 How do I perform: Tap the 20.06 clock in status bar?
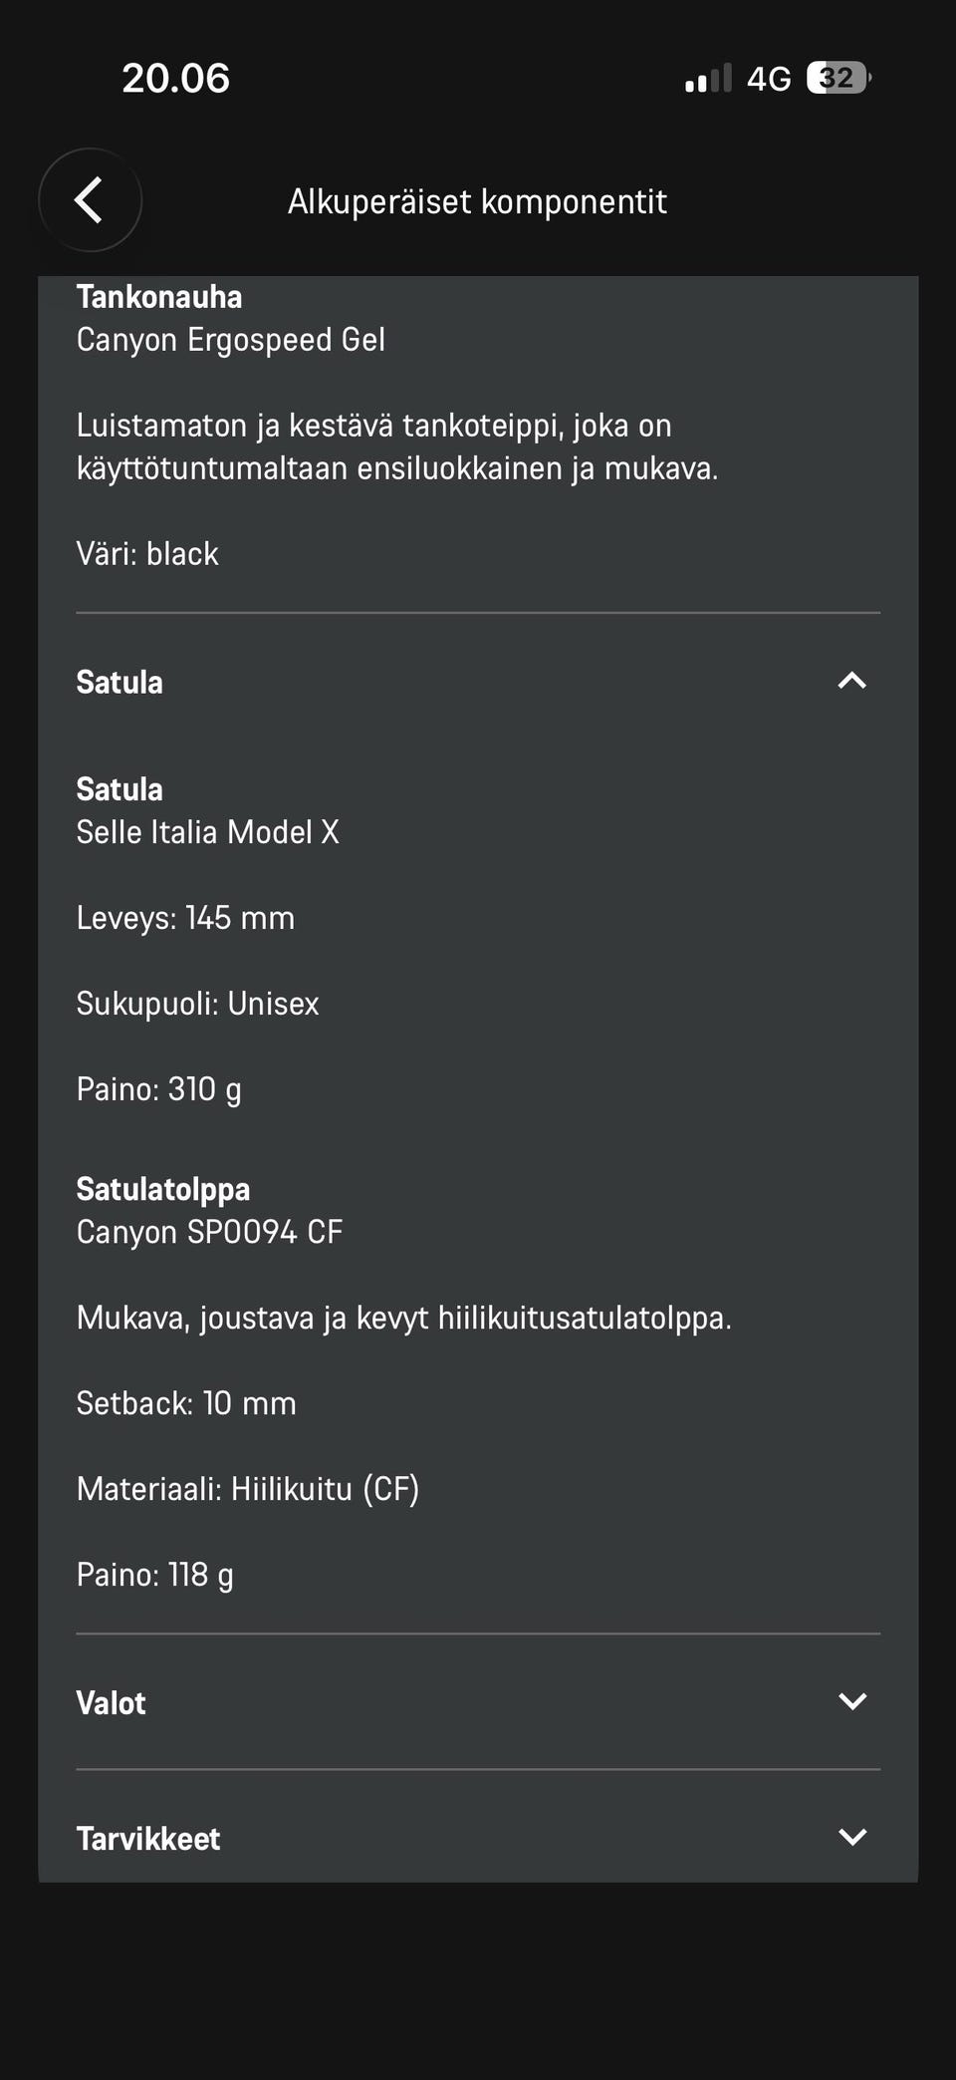point(176,79)
